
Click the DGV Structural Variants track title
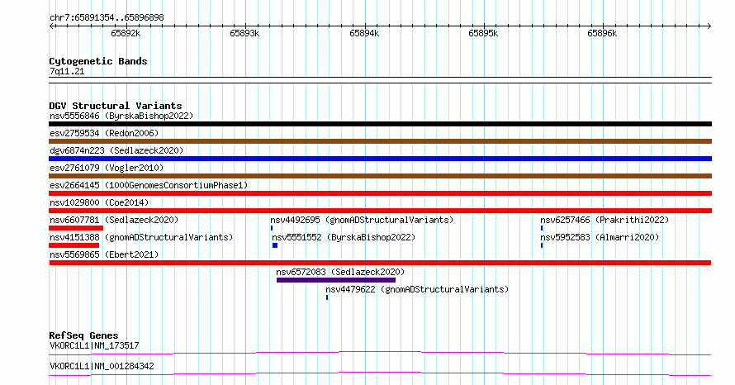pyautogui.click(x=116, y=106)
